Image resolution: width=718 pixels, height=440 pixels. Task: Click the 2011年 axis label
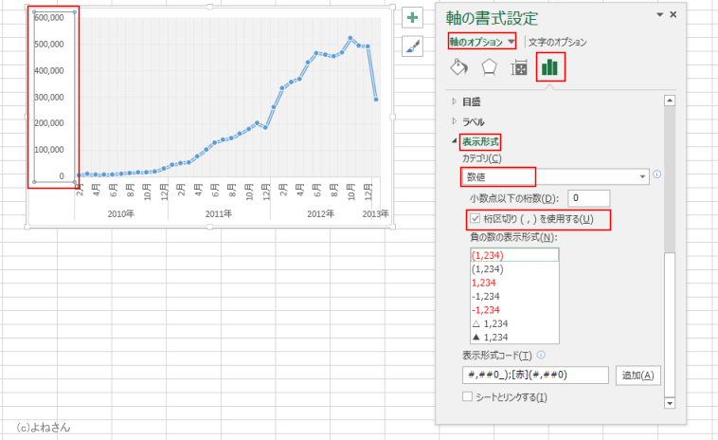(x=219, y=214)
